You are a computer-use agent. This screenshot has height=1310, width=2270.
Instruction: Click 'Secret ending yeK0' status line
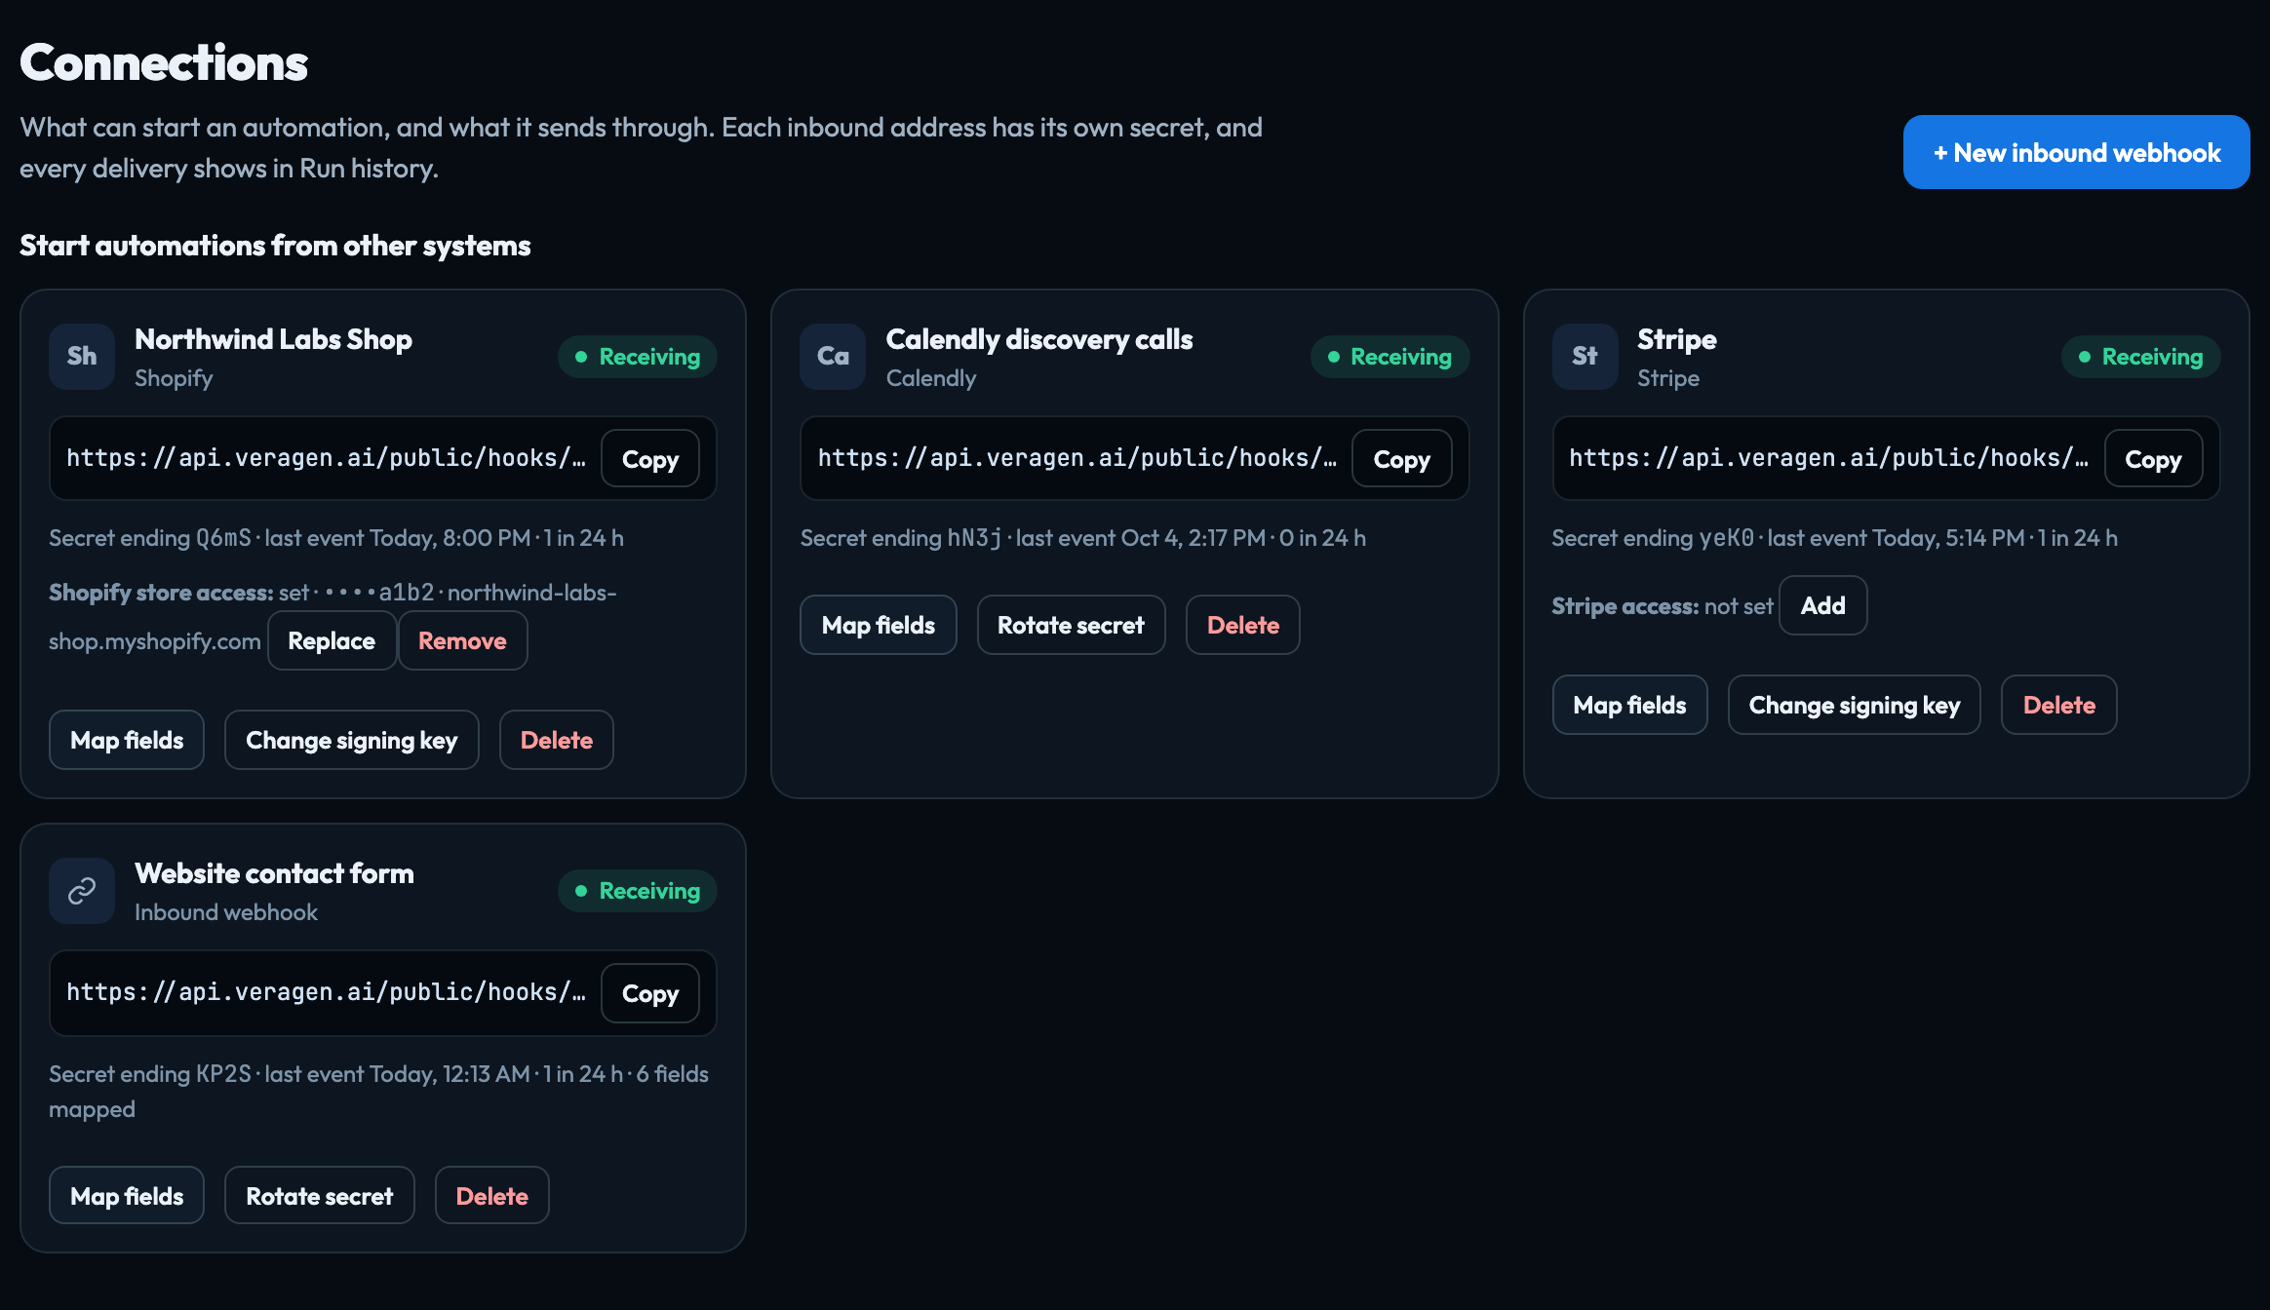click(x=1834, y=538)
